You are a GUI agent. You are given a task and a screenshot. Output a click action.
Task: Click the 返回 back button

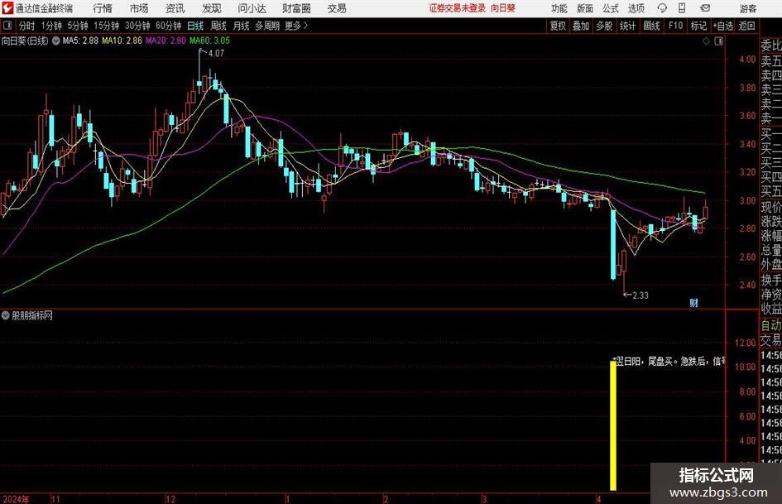pyautogui.click(x=746, y=26)
